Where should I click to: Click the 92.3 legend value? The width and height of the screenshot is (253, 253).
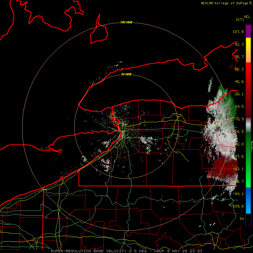click(x=239, y=44)
